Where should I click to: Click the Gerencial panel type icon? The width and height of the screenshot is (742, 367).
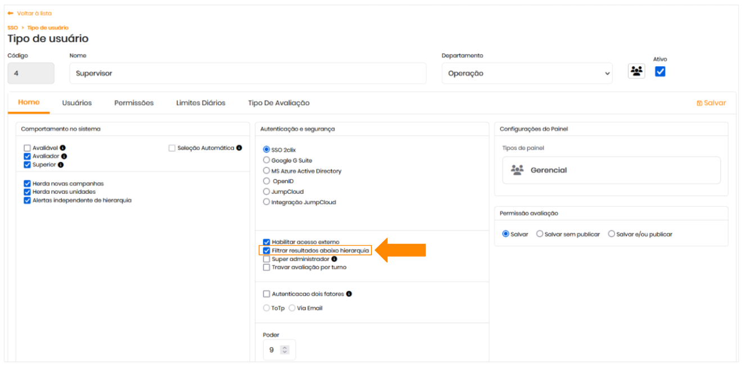[x=517, y=170]
